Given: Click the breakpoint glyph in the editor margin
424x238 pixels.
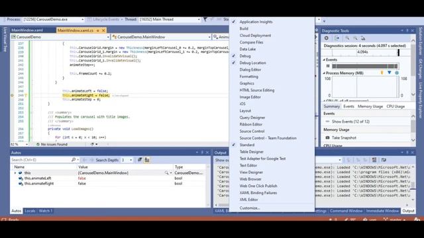Looking at the screenshot, I should pos(12,95).
